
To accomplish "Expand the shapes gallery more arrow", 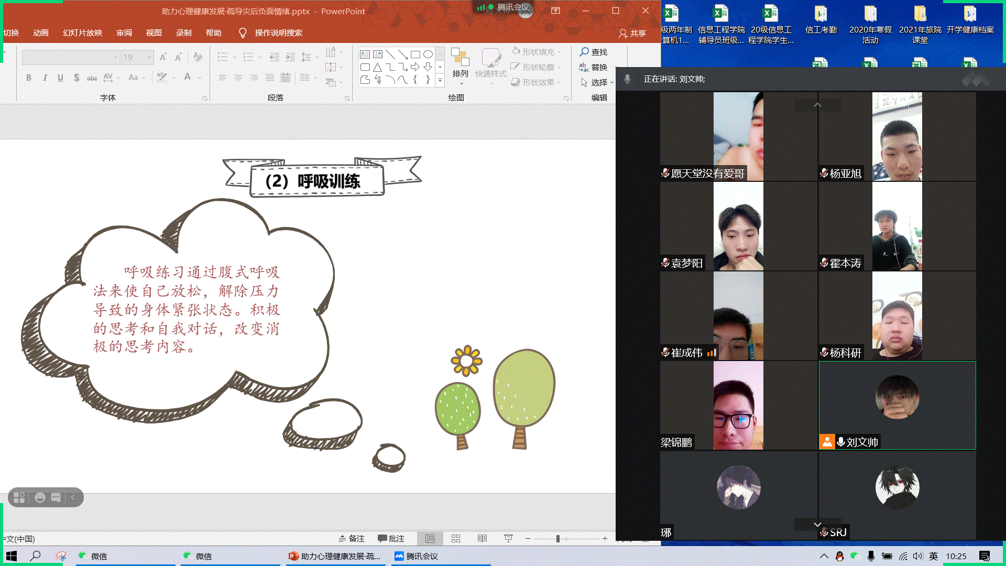I will click(x=440, y=80).
